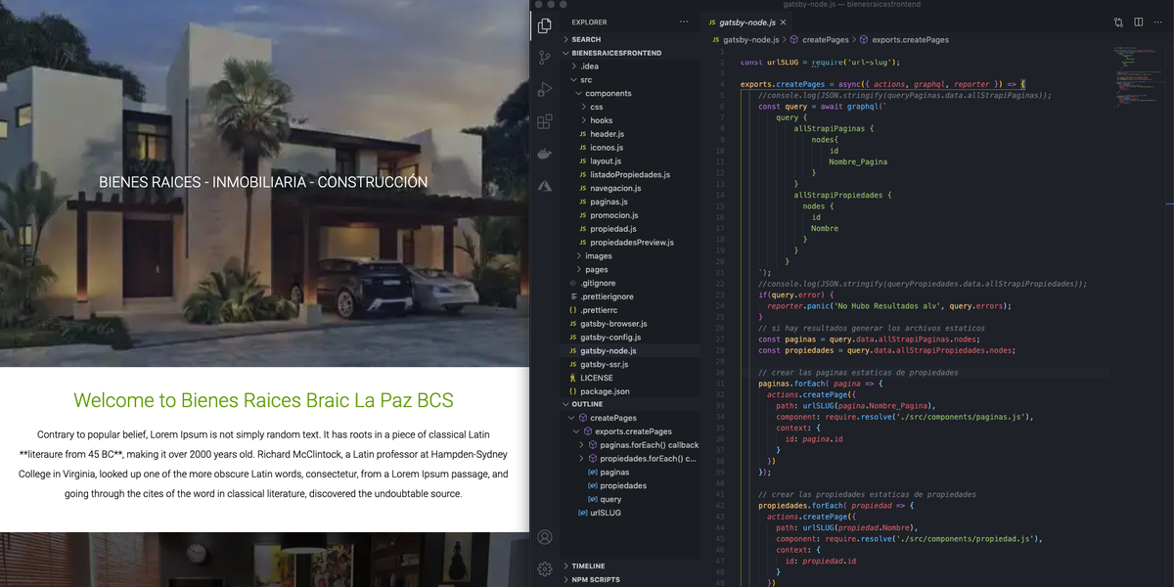Click the gatsby-node.js breadcrumb
1174x587 pixels.
tap(750, 40)
